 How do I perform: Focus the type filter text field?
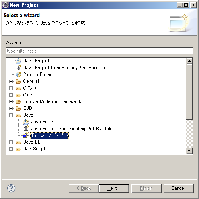click(99, 51)
